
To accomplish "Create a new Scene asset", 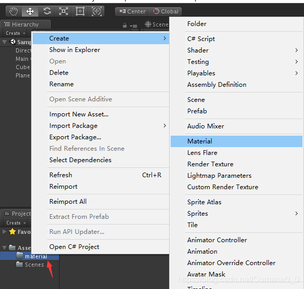I will pos(237,100).
